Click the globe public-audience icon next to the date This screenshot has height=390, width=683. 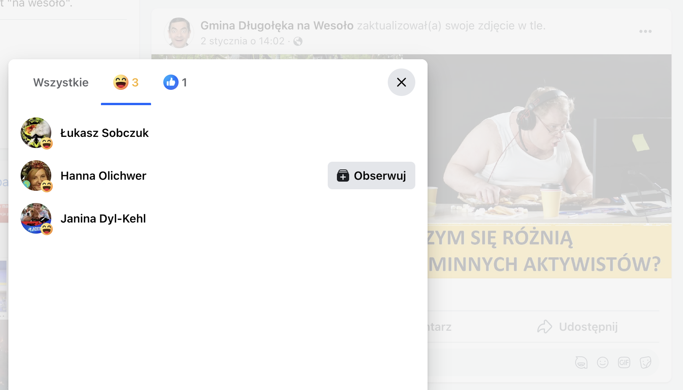[298, 41]
